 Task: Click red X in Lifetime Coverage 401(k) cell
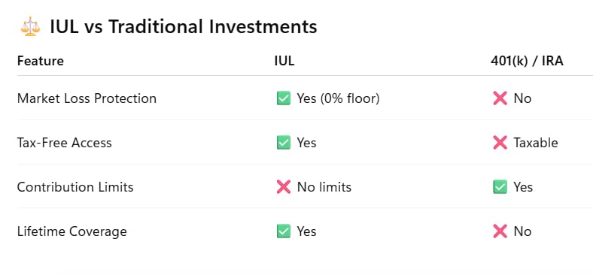[500, 231]
